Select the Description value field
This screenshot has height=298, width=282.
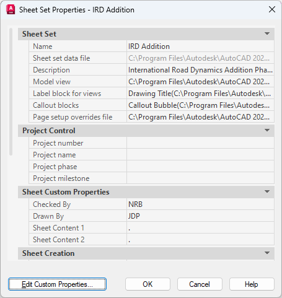point(200,70)
